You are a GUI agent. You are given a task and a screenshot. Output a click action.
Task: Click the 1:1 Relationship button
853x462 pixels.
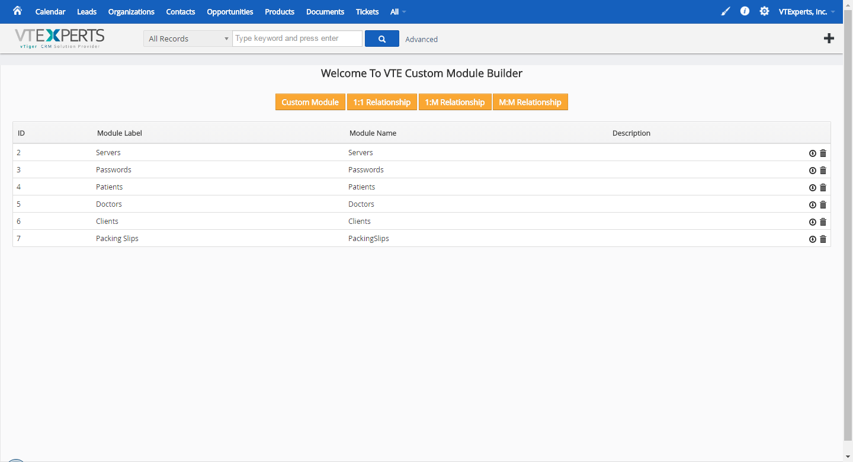click(382, 102)
